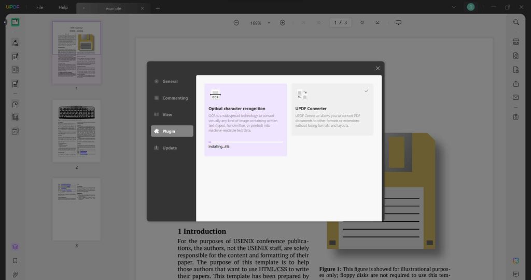Open the Help menu
Screen dimensions: 531x280
tap(63, 7)
